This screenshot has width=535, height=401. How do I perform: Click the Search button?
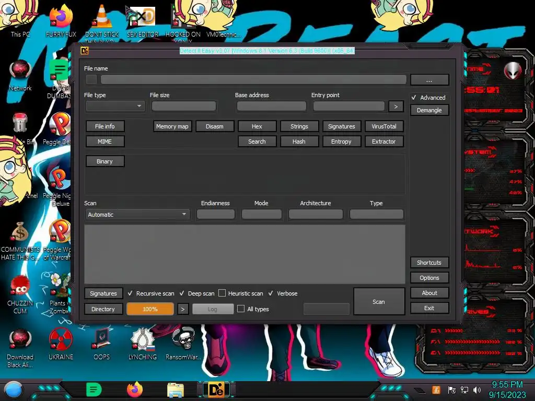point(257,141)
